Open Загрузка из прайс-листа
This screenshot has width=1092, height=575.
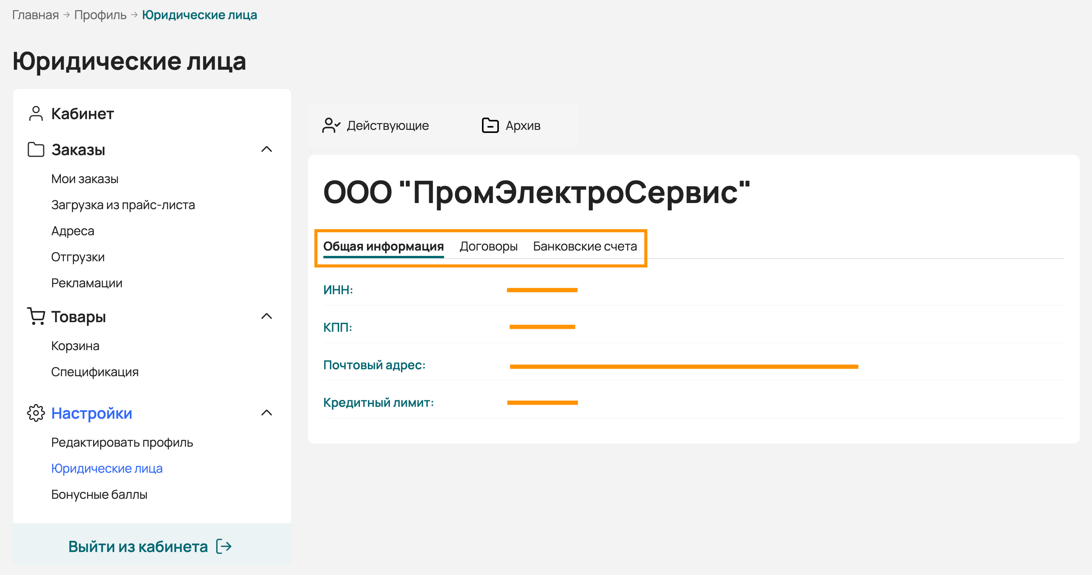[x=123, y=205]
